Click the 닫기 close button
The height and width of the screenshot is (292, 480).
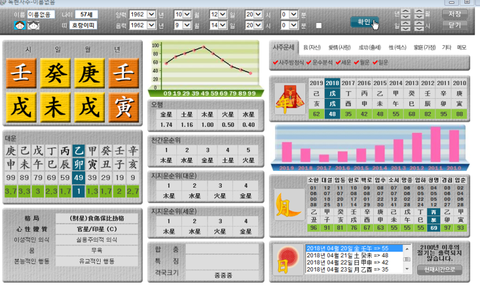(455, 25)
